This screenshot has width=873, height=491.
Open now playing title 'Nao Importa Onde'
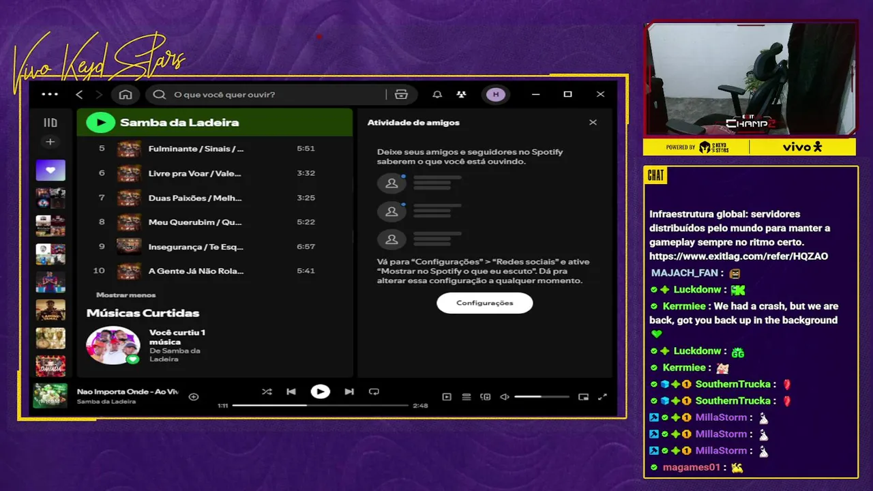point(128,391)
